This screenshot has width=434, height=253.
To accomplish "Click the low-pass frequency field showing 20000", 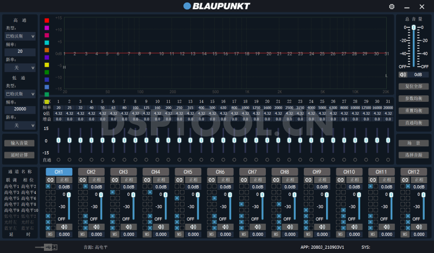I will coord(20,109).
